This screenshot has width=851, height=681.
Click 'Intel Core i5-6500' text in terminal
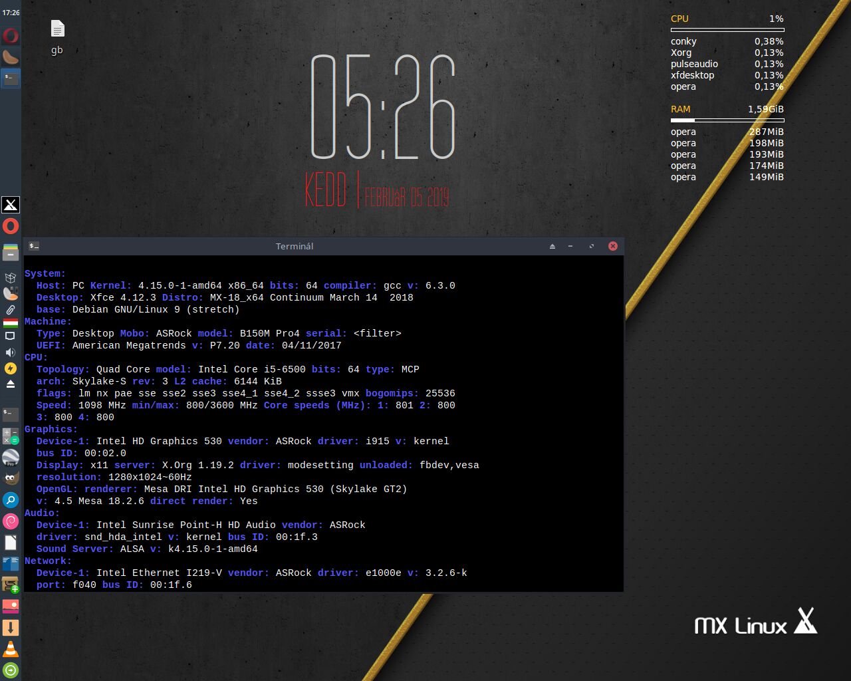252,369
